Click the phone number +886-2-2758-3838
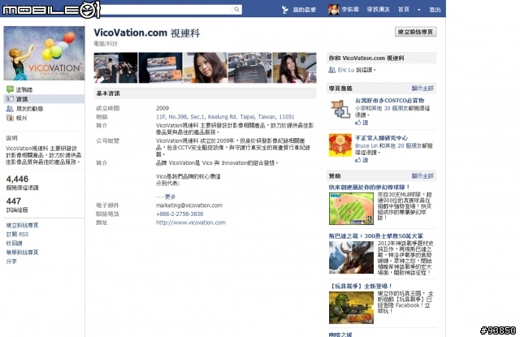Image resolution: width=520 pixels, height=337 pixels. 180,214
